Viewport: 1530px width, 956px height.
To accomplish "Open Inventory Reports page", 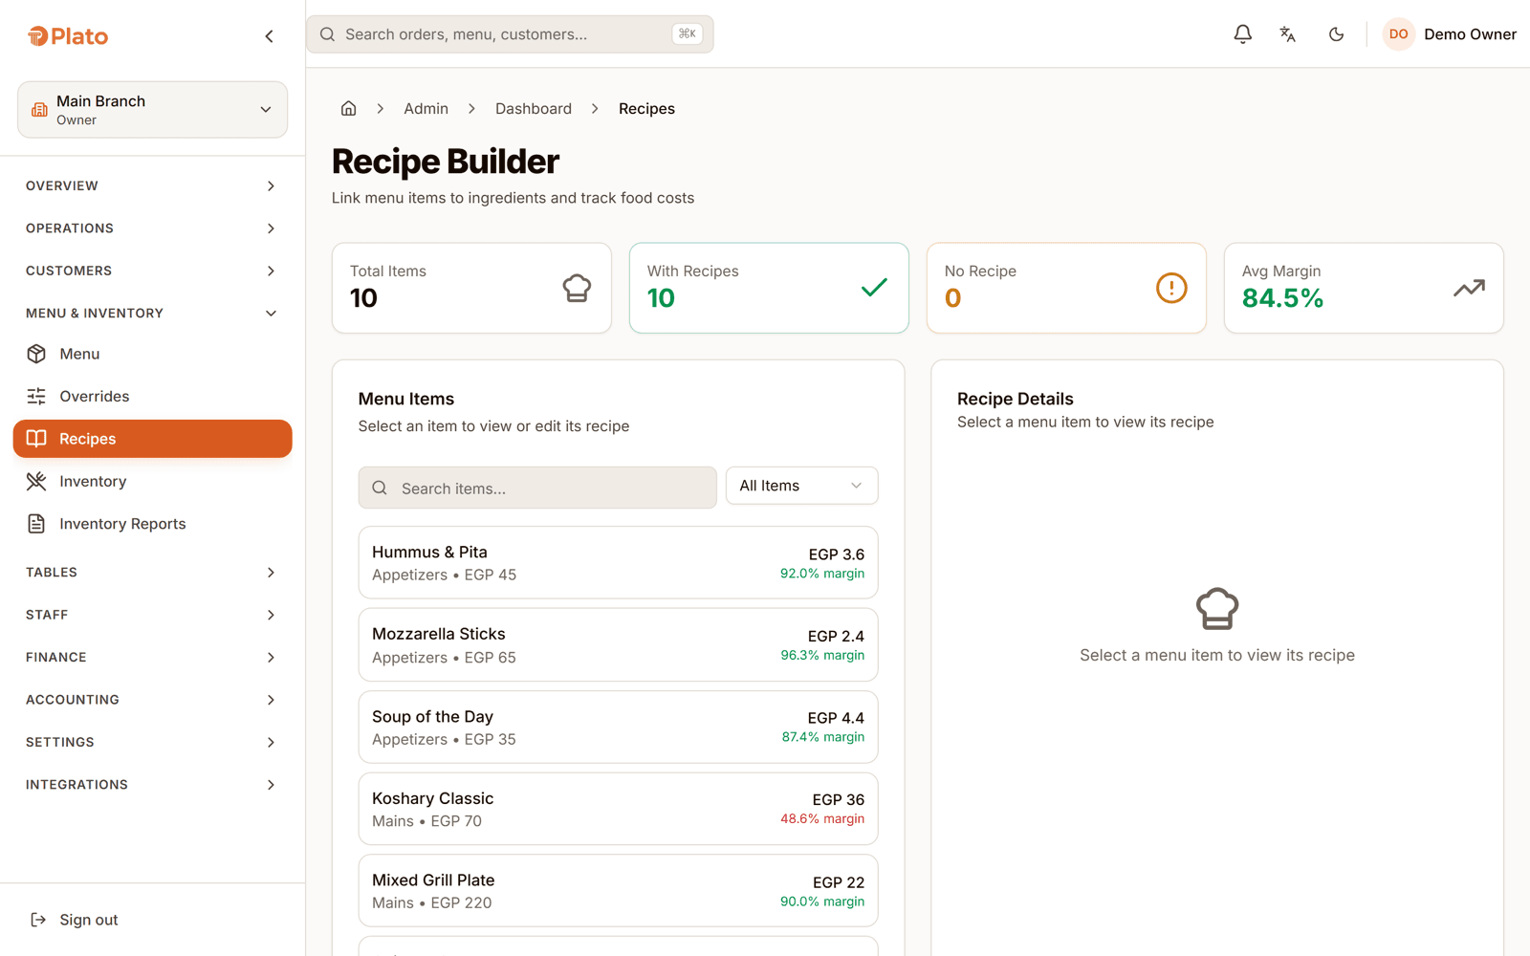I will (x=153, y=524).
